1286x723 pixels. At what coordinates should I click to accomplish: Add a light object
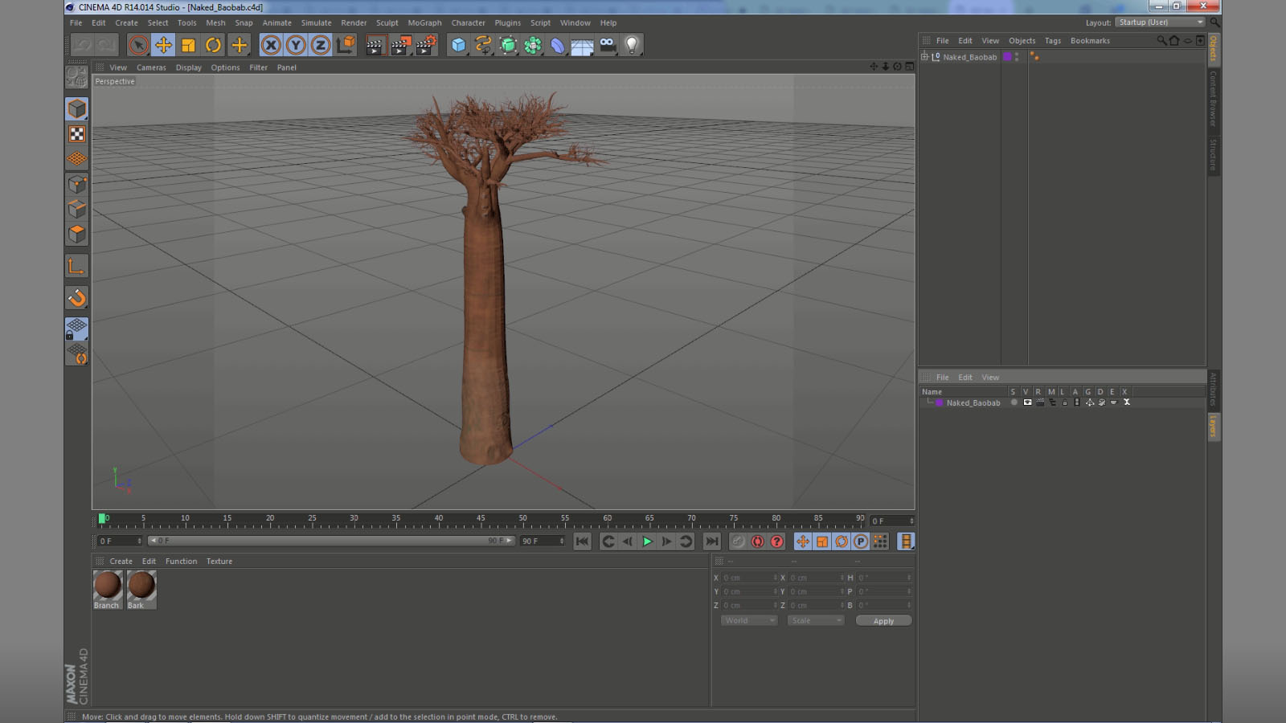633,45
